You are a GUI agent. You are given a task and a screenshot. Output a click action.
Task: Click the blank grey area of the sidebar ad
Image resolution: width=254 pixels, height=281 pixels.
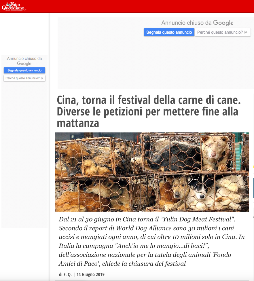coord(24,154)
